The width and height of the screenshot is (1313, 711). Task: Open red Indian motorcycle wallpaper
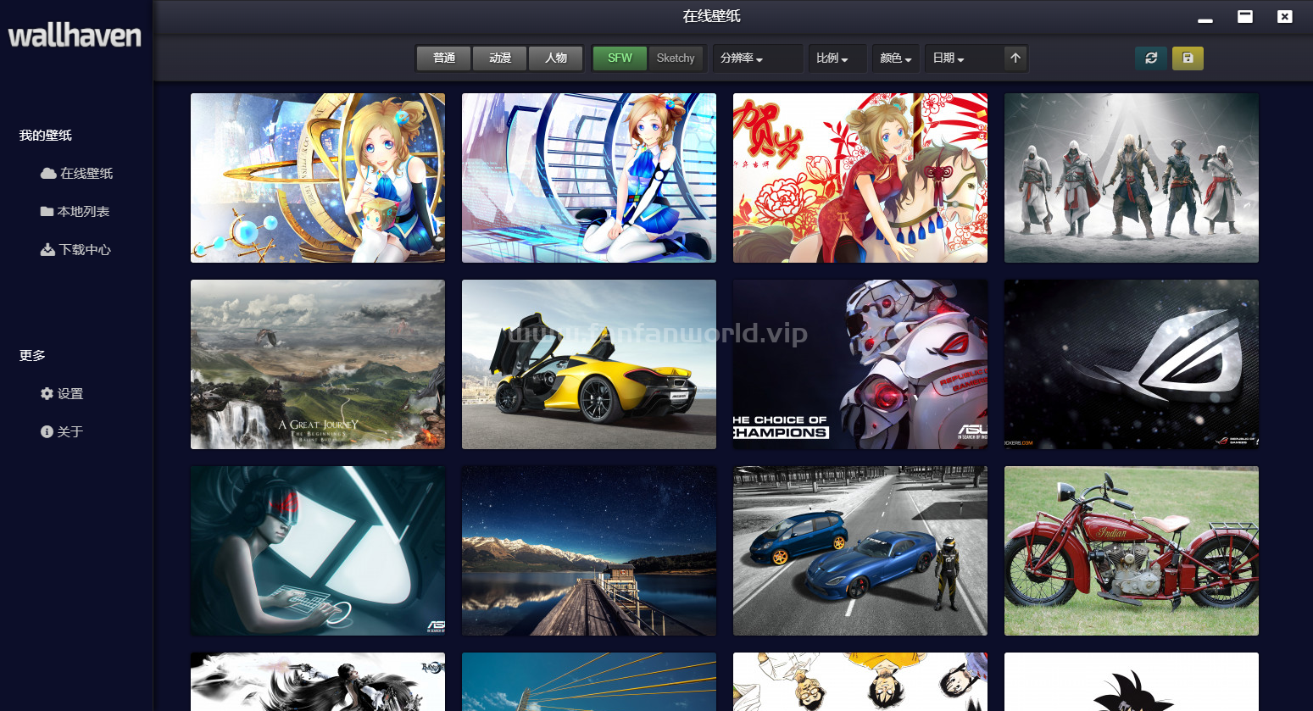tap(1132, 551)
